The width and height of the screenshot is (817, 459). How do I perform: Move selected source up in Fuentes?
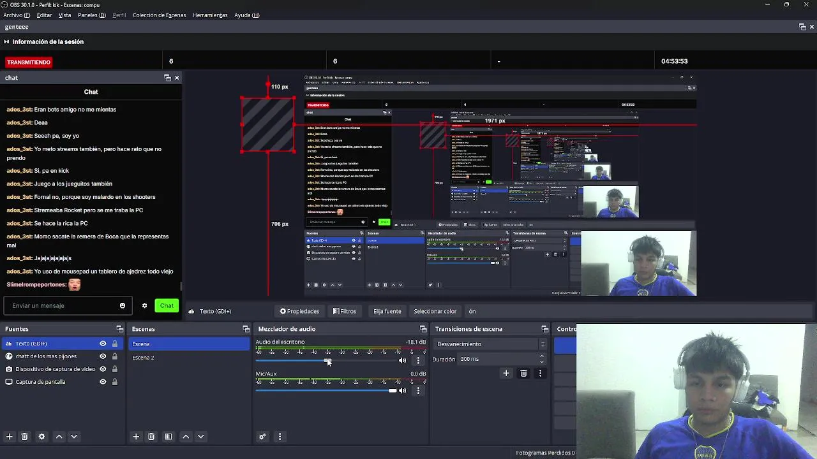59,437
